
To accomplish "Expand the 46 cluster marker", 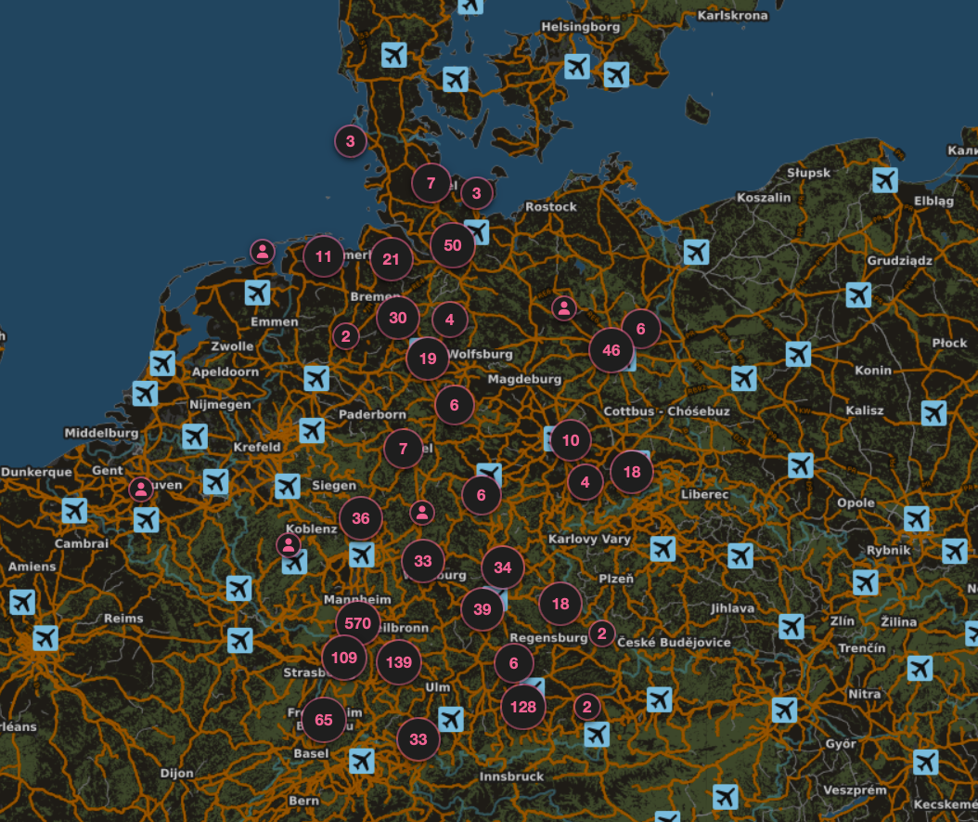I will (611, 350).
